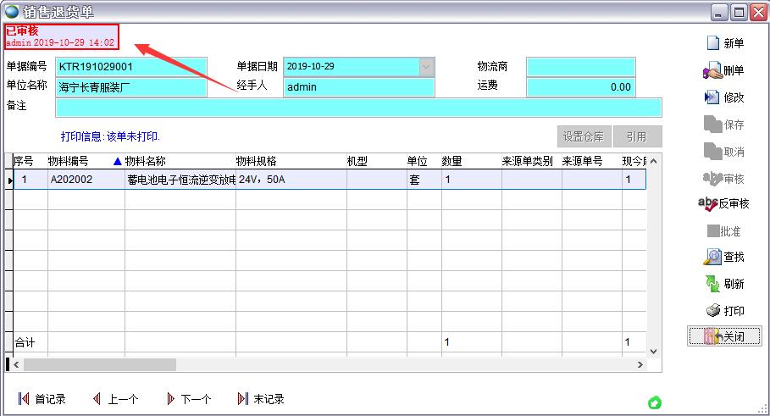Click table's vertical scrollbar down arrow
Screen dimensions: 770x416
click(653, 351)
